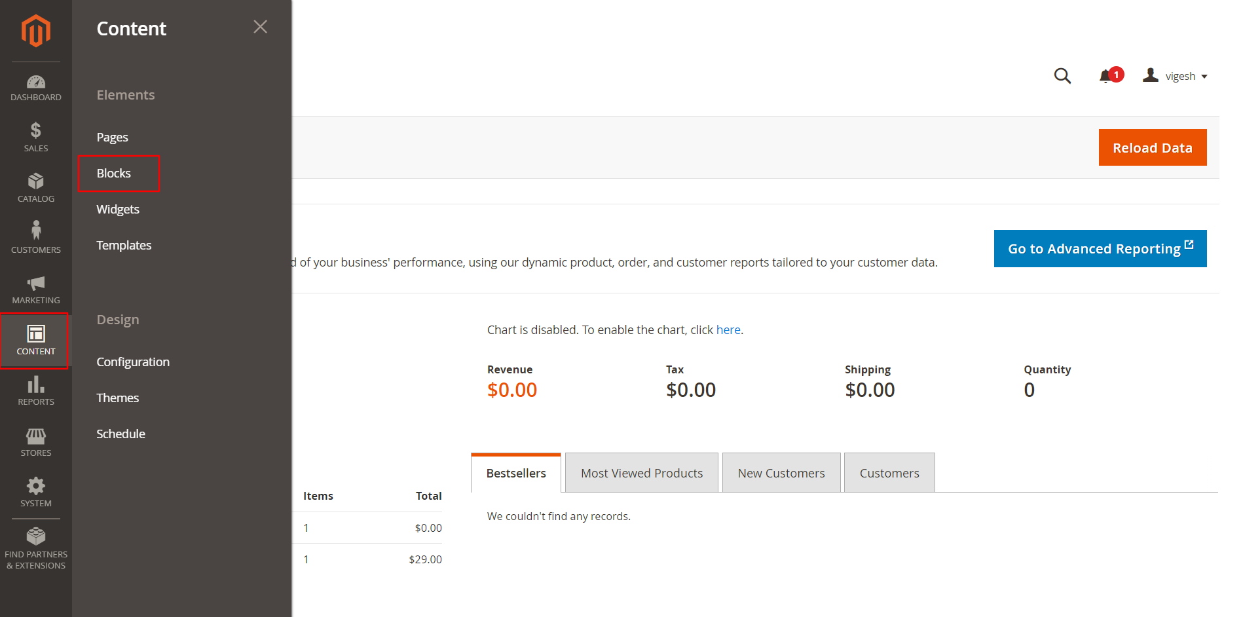The width and height of the screenshot is (1243, 617).
Task: Open Themes under Design
Action: (x=117, y=398)
